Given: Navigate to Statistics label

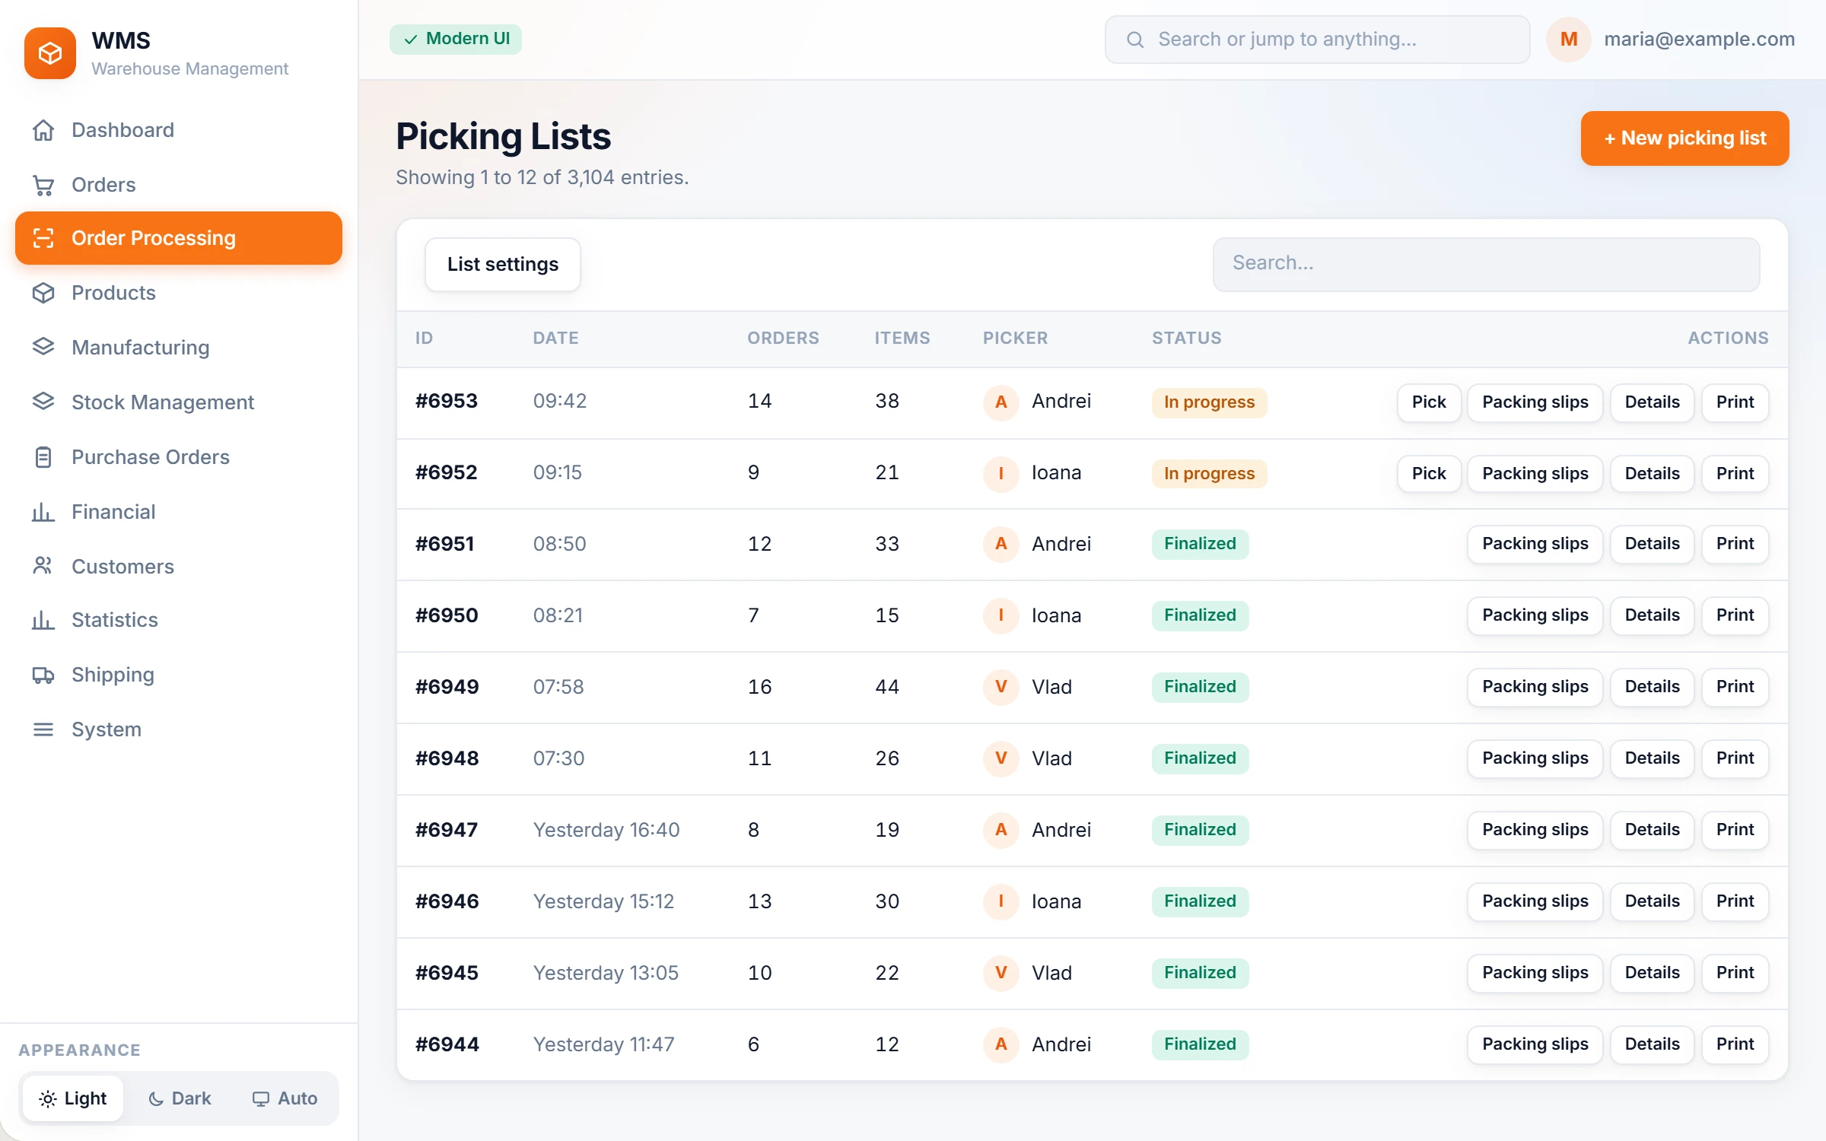Looking at the screenshot, I should coord(115,620).
